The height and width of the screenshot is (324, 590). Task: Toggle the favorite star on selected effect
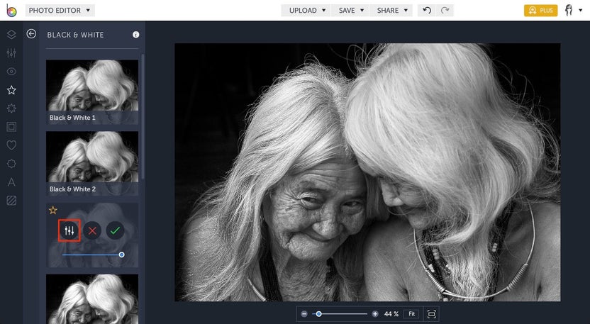click(x=52, y=210)
